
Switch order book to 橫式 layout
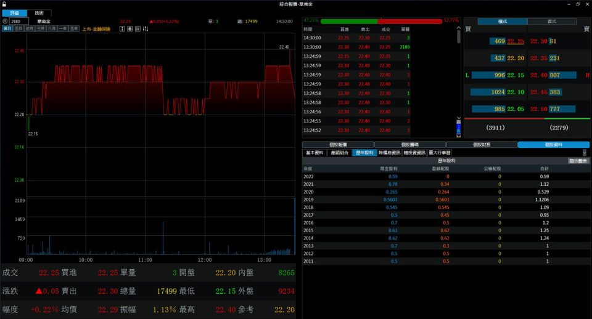click(502, 21)
